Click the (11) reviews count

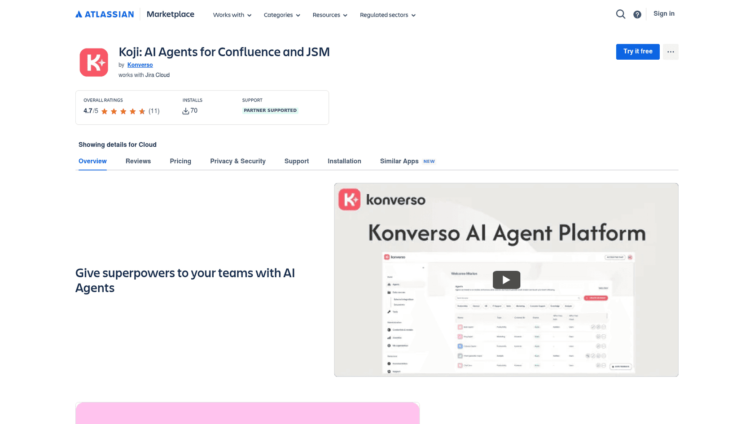click(154, 111)
